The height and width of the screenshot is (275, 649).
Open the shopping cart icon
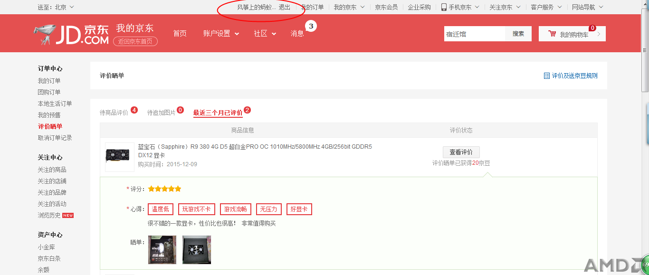click(552, 34)
